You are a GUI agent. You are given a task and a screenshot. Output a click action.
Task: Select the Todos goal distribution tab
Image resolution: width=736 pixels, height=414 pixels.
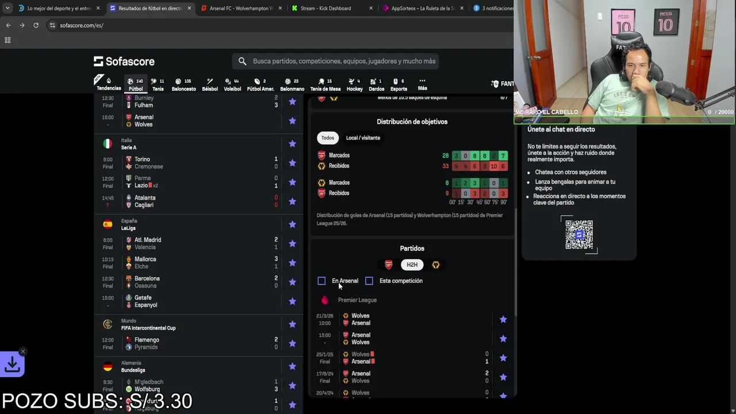(x=328, y=138)
